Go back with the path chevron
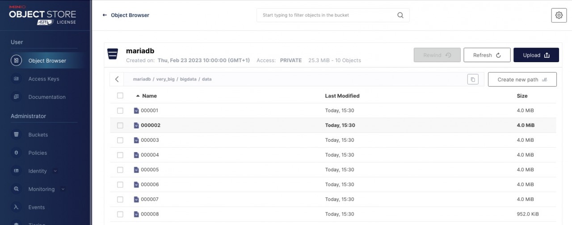The height and width of the screenshot is (225, 572). pos(117,79)
